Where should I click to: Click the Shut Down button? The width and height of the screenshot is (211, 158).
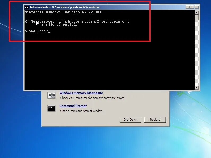click(x=130, y=120)
